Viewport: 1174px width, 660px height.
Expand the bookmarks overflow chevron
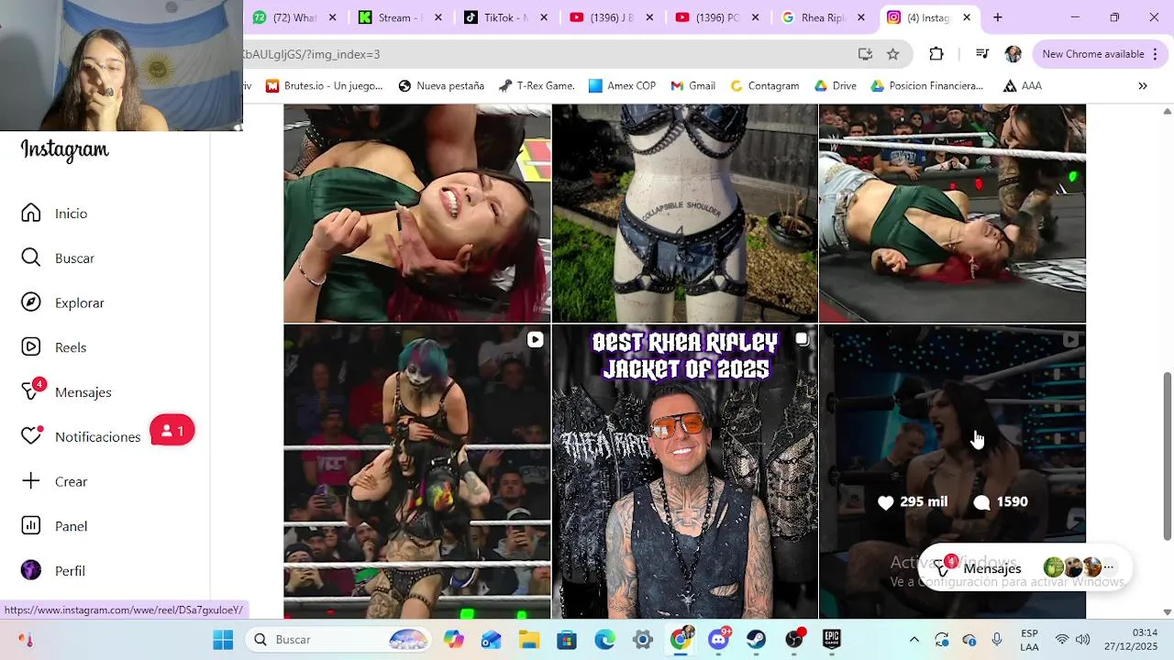click(1143, 85)
